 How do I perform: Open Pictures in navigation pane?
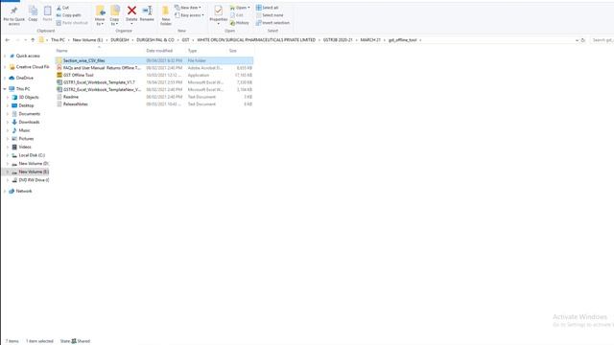tap(26, 138)
